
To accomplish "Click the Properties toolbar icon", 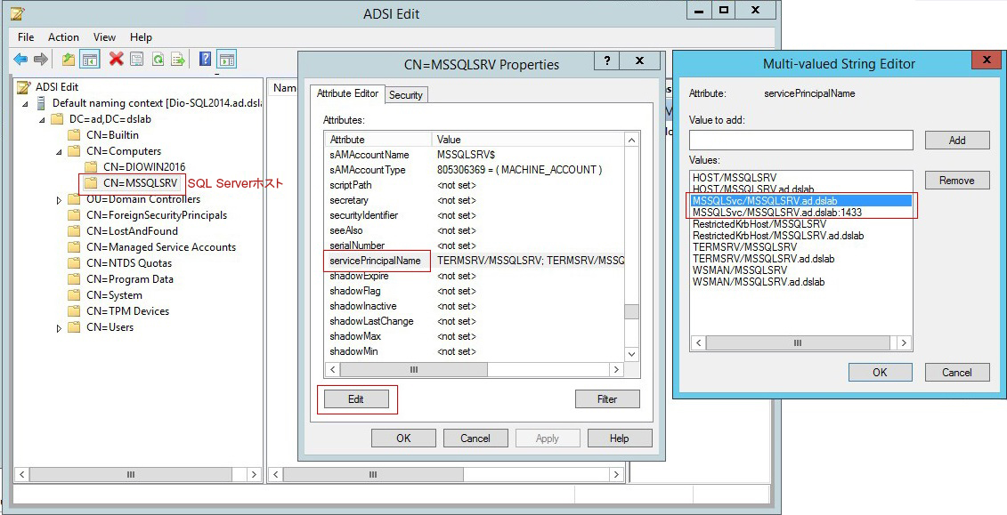I will (x=136, y=60).
